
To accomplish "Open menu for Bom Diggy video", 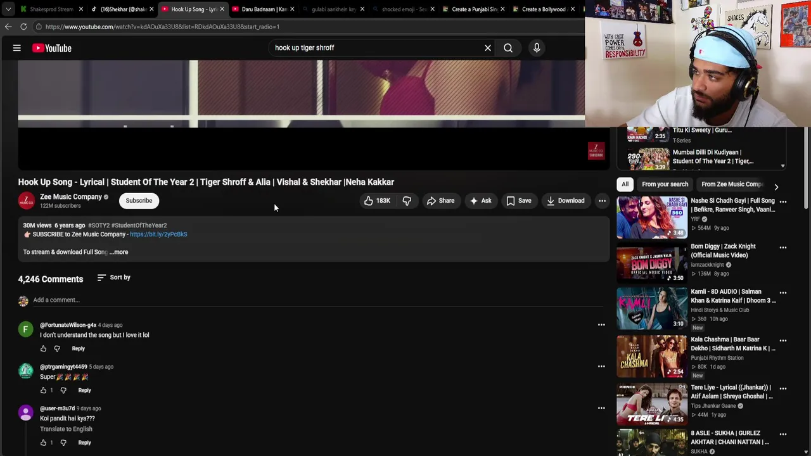I will coord(783,248).
